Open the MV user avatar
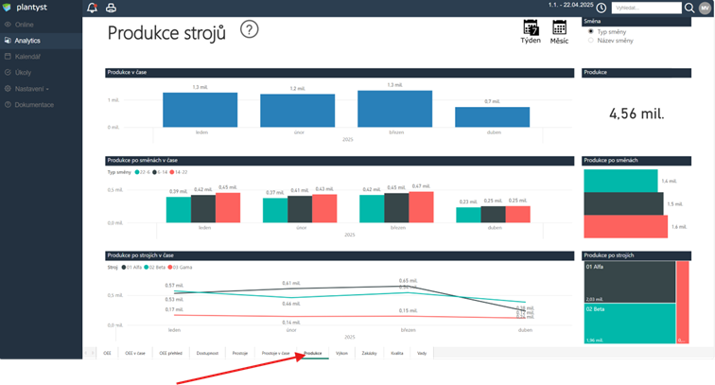Screen dimensions: 715x385 point(705,8)
